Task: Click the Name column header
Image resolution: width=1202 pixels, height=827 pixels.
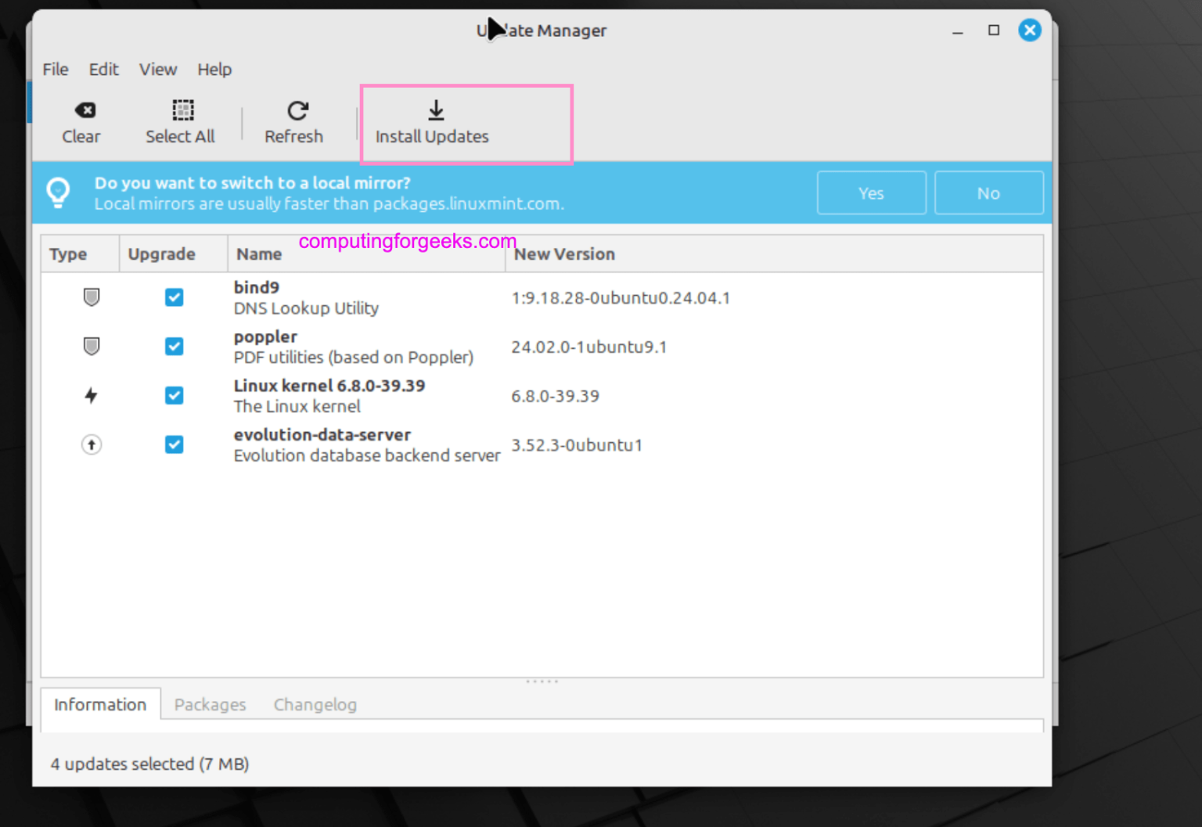Action: click(259, 253)
